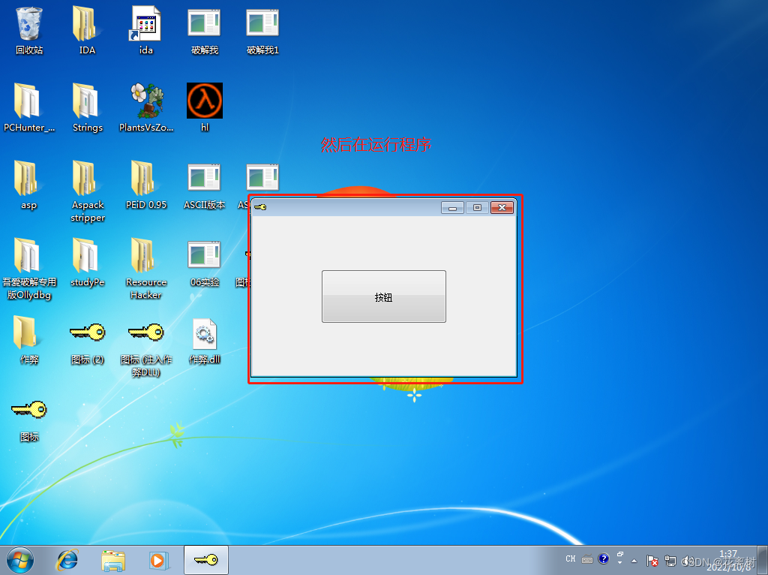This screenshot has height=575, width=768.
Task: Select the 破解我 program icon
Action: 204,30
